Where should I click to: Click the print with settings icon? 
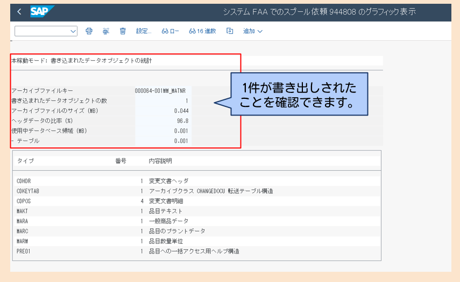(x=106, y=31)
